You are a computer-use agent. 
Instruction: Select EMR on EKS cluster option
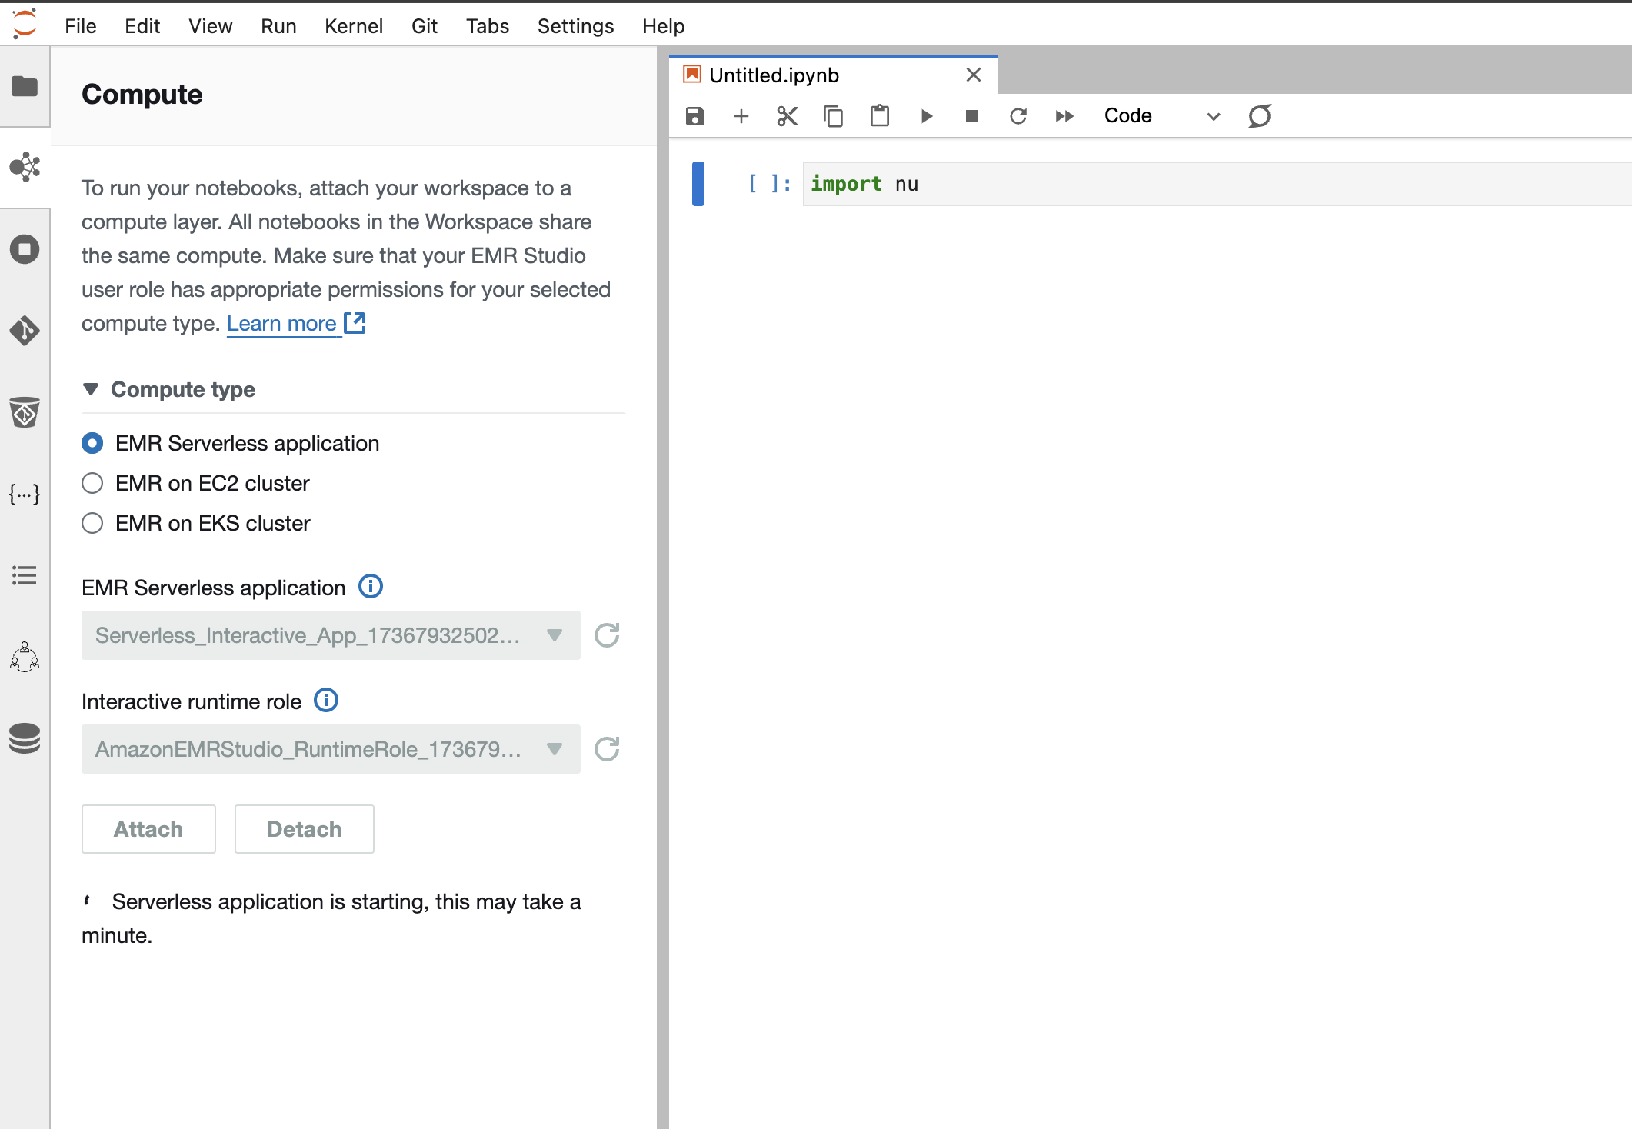[92, 523]
